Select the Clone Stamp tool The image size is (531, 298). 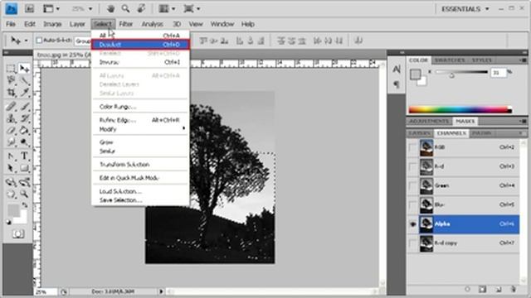coord(11,118)
